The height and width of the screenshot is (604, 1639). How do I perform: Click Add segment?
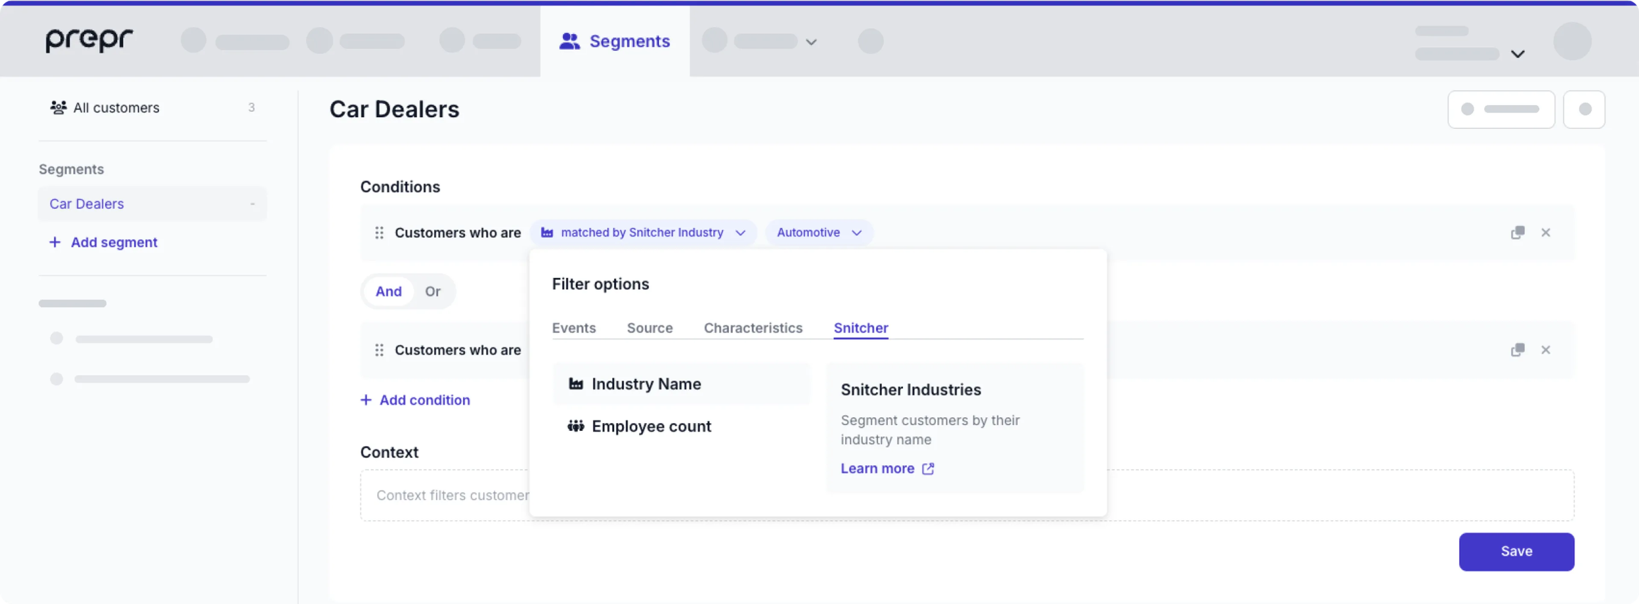pyautogui.click(x=104, y=242)
